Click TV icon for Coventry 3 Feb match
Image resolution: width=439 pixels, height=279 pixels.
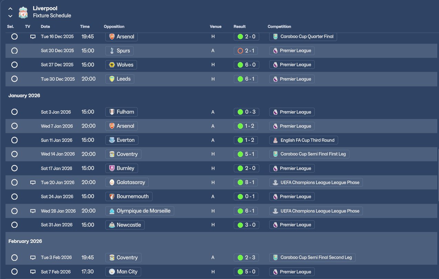33,258
